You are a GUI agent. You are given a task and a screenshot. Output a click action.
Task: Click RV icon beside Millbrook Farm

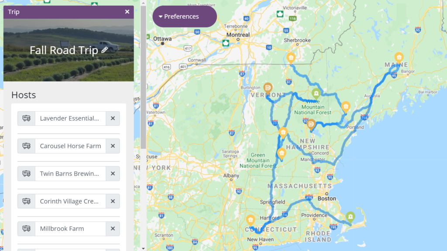click(27, 228)
